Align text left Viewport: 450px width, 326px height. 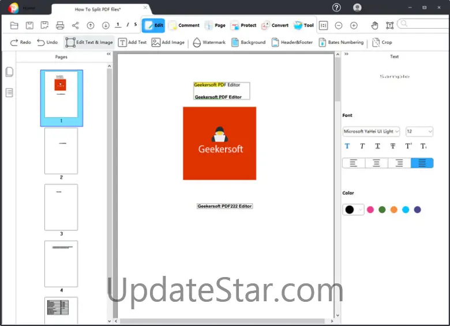[354, 163]
